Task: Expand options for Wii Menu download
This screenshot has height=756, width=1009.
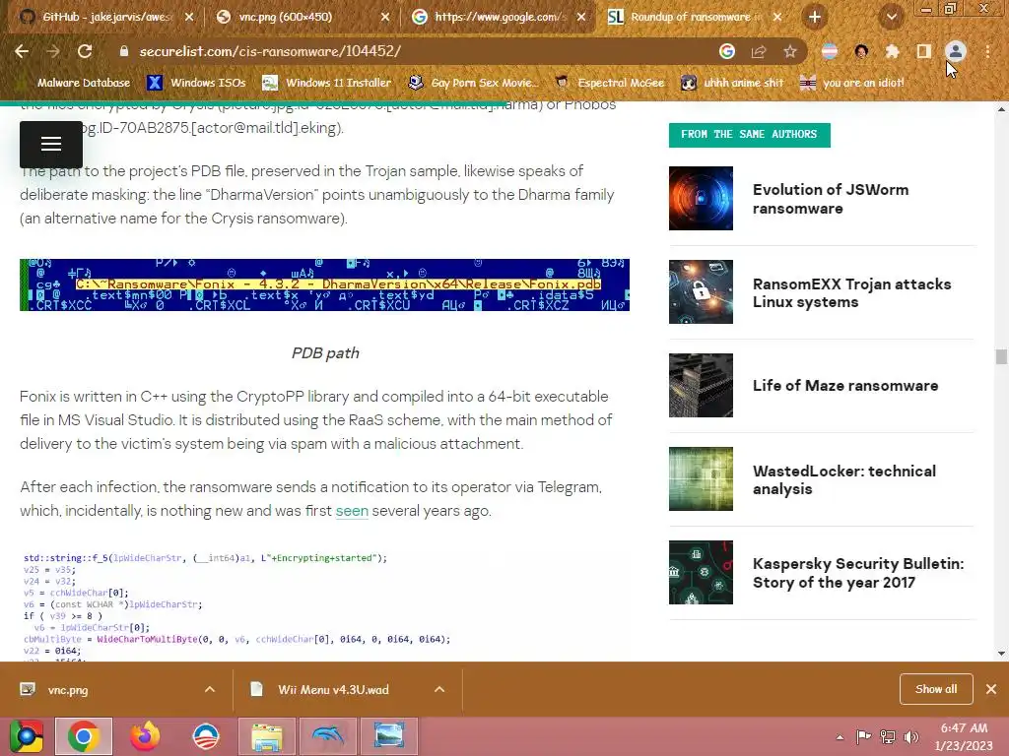Action: 439,690
